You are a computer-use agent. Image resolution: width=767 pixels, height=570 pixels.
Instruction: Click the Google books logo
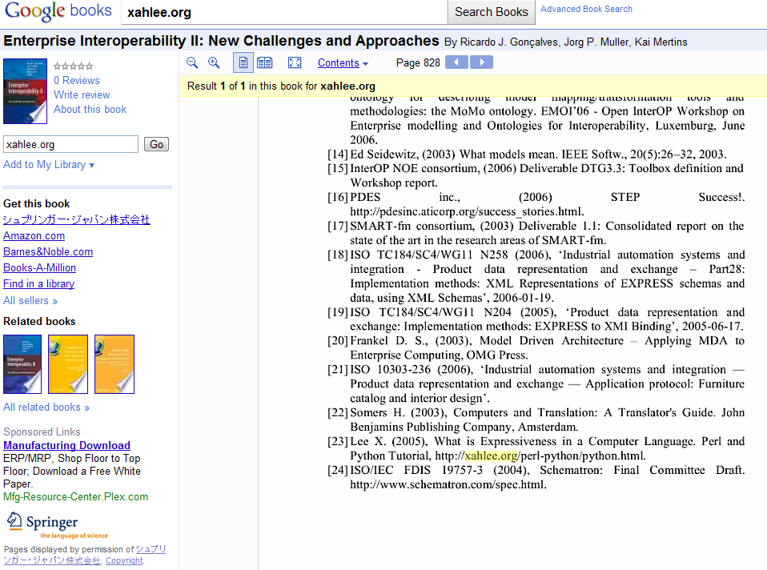[58, 11]
